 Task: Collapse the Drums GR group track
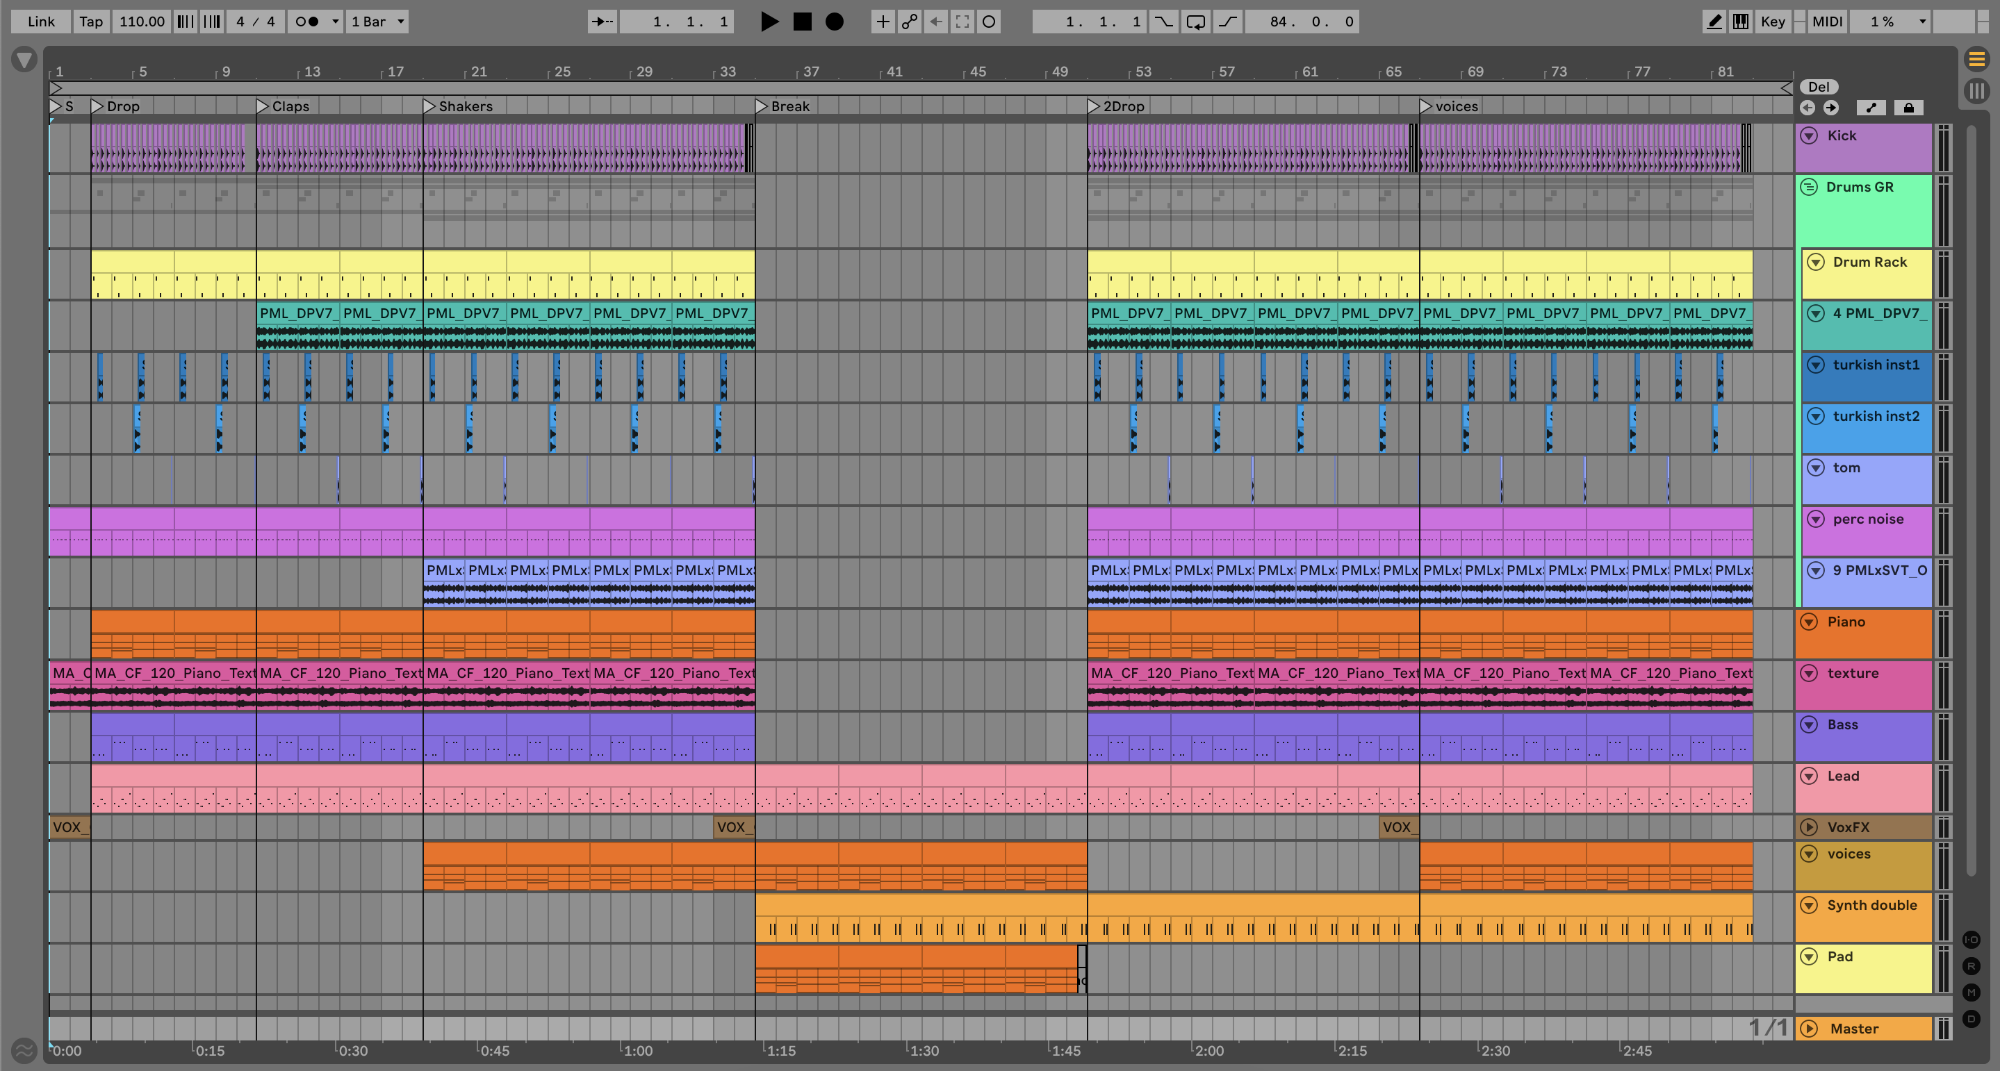pos(1809,187)
